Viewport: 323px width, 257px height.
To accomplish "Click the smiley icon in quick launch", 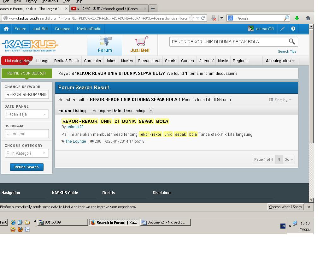I will [13, 229].
